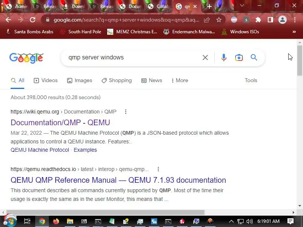Open a new browser tab

[209, 6]
